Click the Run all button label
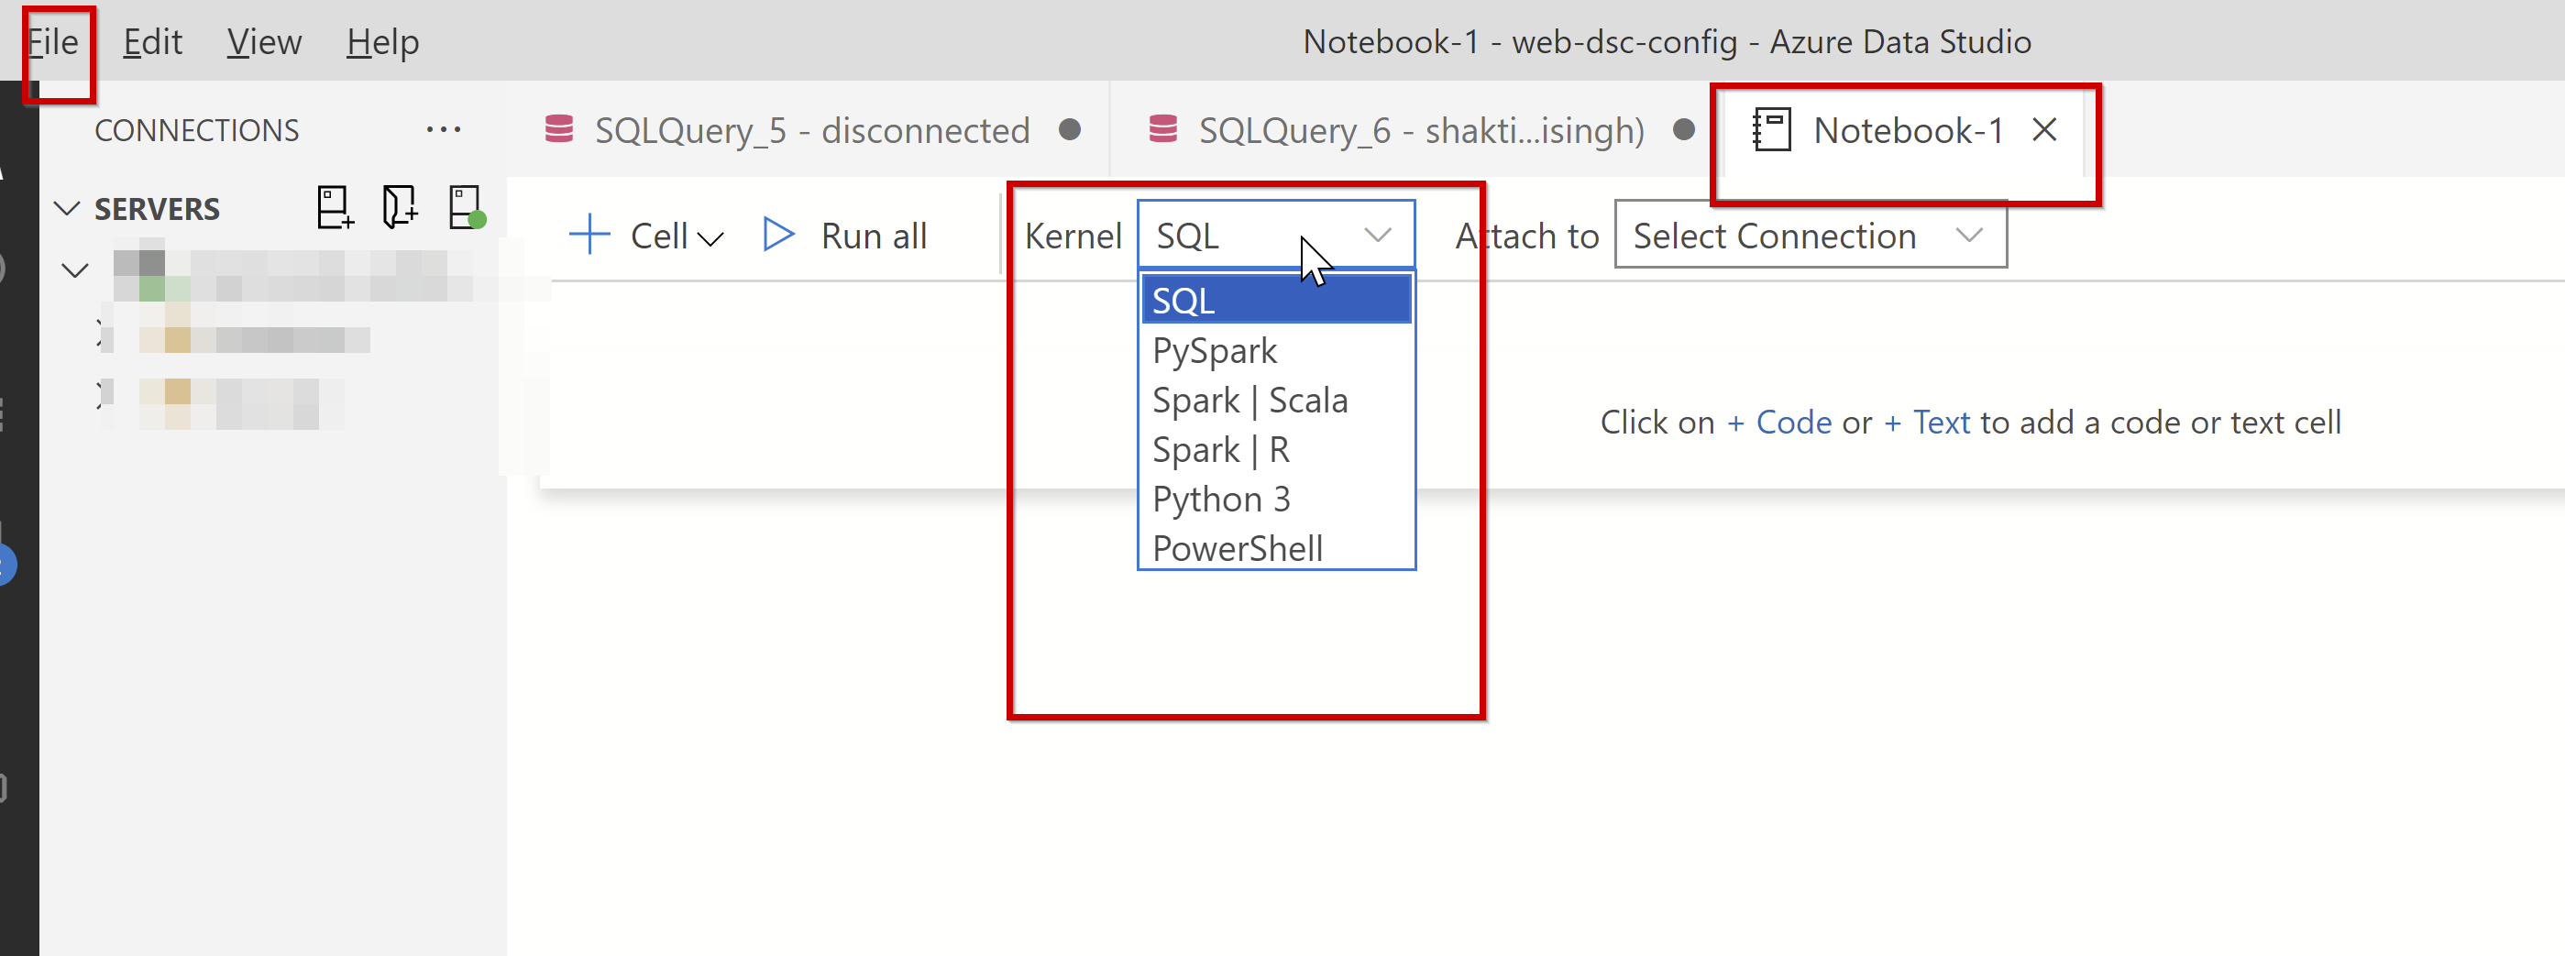The image size is (2565, 956). pyautogui.click(x=874, y=236)
